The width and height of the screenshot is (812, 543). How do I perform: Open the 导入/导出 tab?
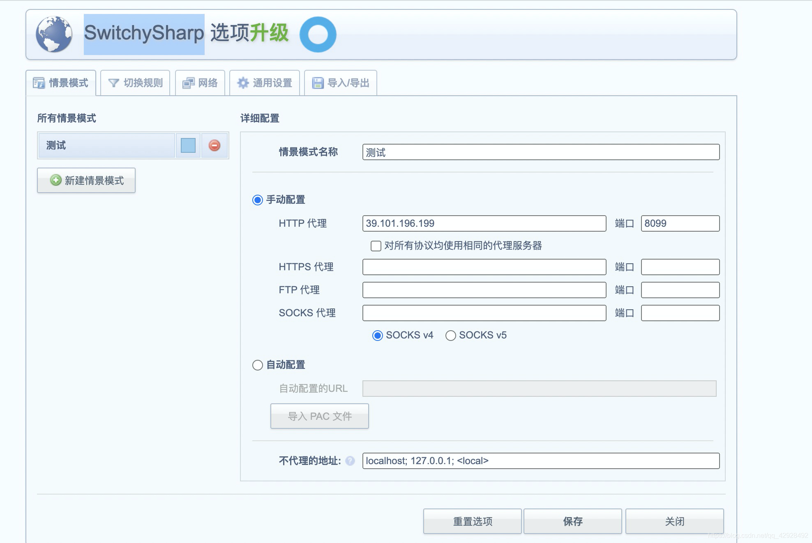point(341,83)
